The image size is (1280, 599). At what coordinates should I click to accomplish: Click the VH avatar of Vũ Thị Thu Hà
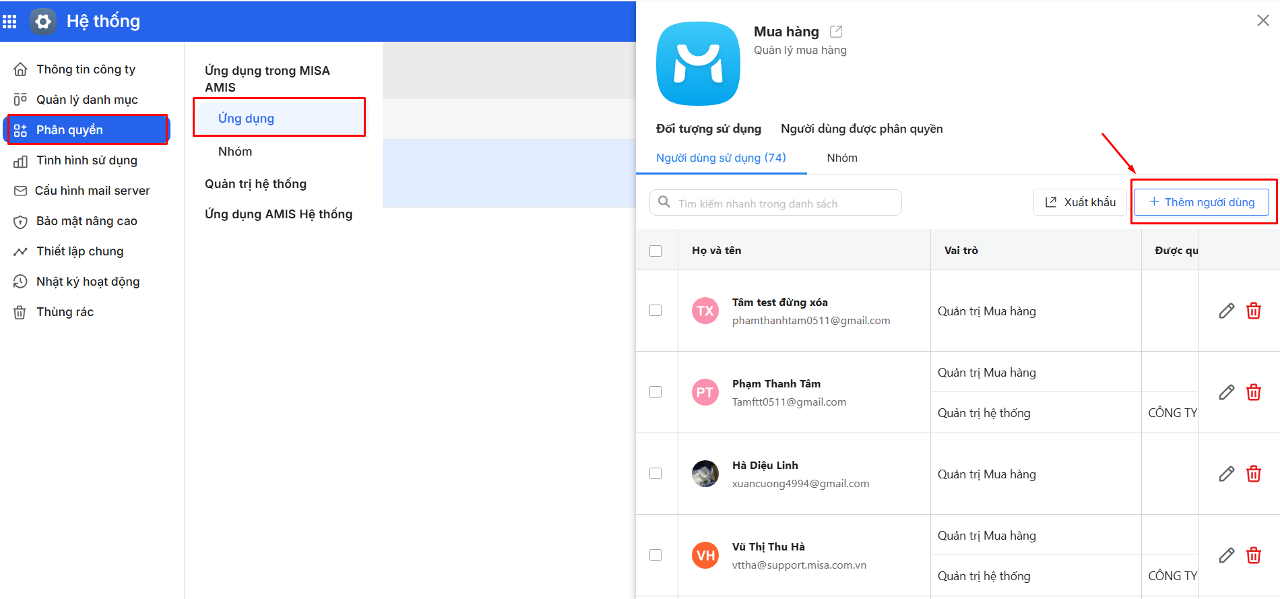point(705,555)
